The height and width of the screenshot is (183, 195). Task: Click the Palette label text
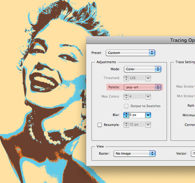coord(114,87)
